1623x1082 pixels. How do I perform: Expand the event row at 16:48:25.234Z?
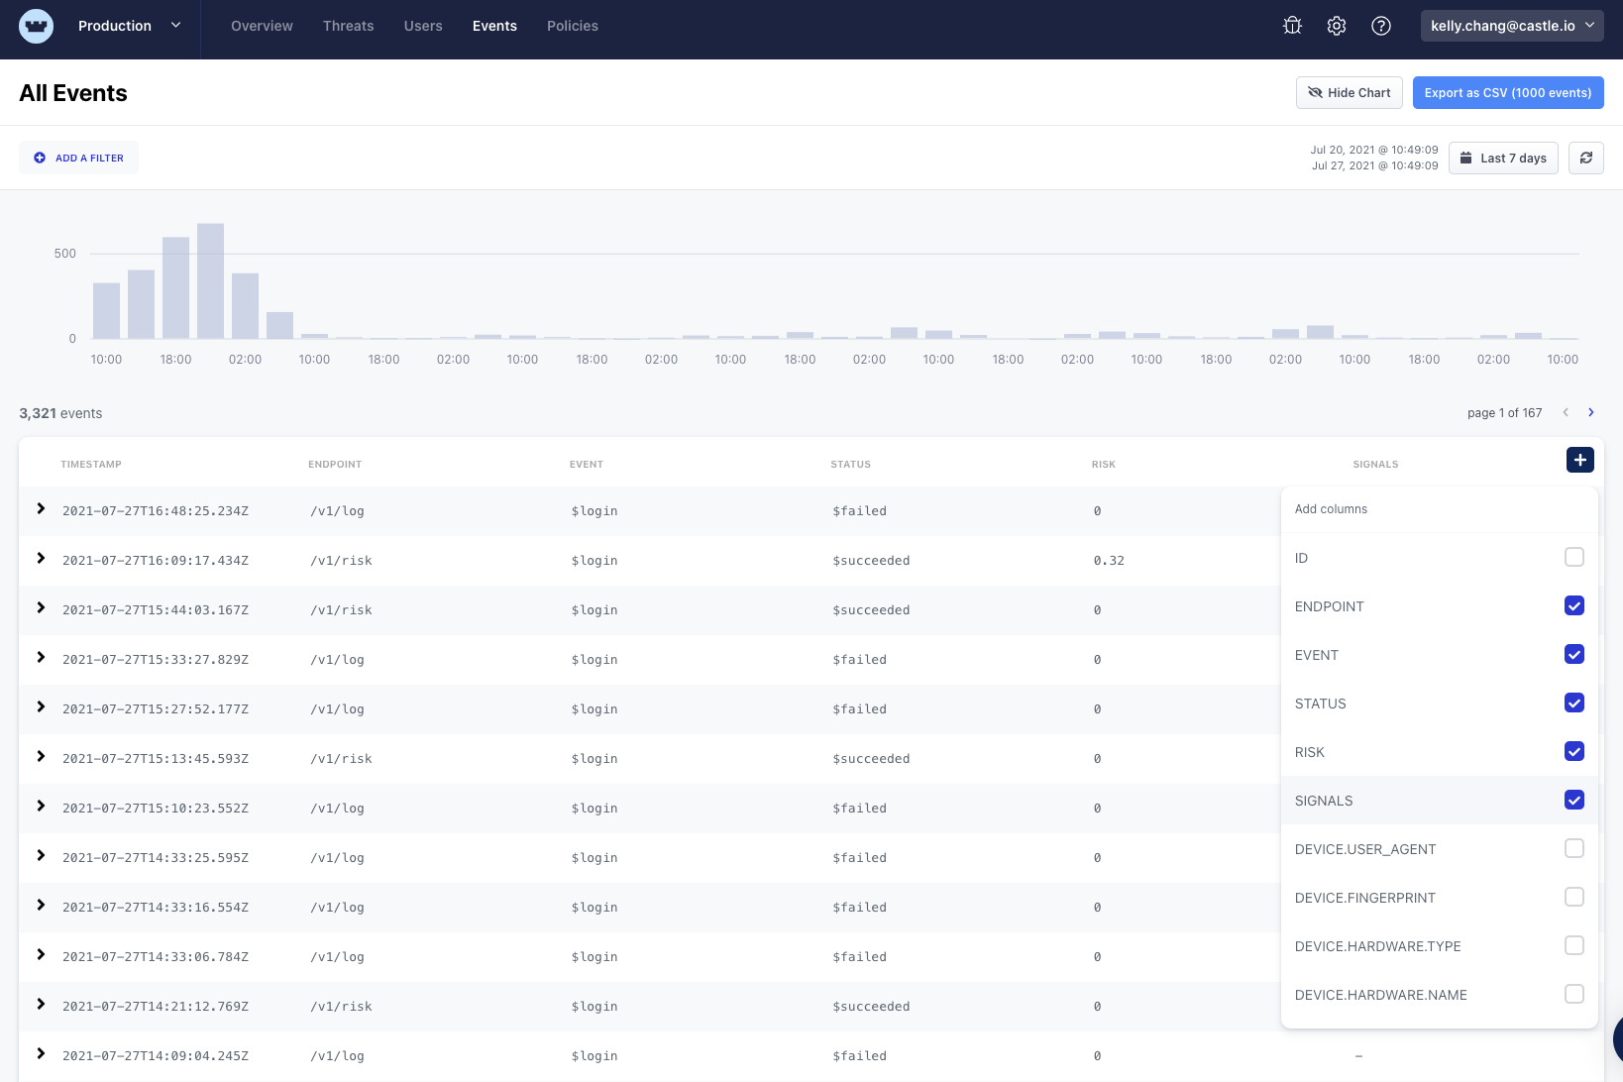pos(41,508)
